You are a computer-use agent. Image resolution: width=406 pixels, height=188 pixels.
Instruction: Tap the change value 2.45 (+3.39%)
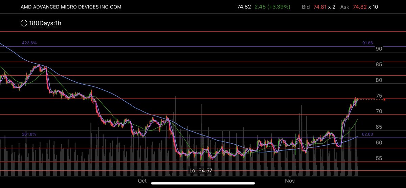point(272,7)
